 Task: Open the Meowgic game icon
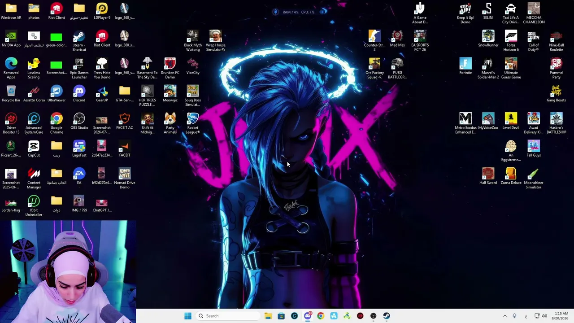click(x=170, y=94)
